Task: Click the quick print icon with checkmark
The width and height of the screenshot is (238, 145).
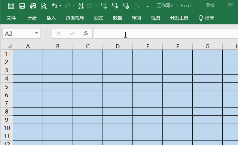Action: (33, 6)
